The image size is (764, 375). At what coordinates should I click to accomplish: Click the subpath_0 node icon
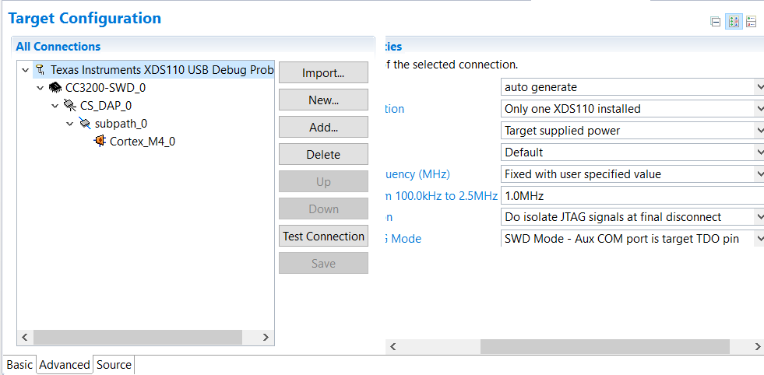point(85,124)
